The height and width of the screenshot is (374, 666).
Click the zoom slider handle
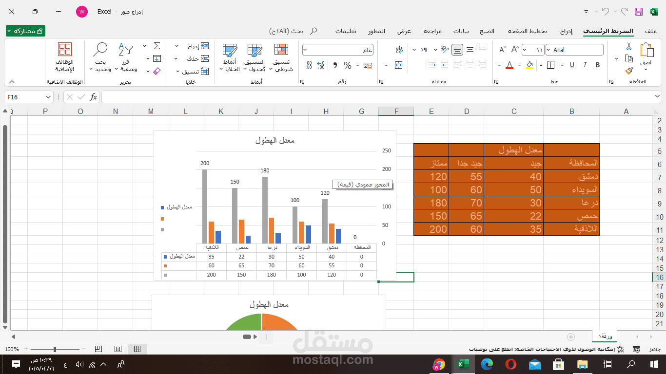55,349
